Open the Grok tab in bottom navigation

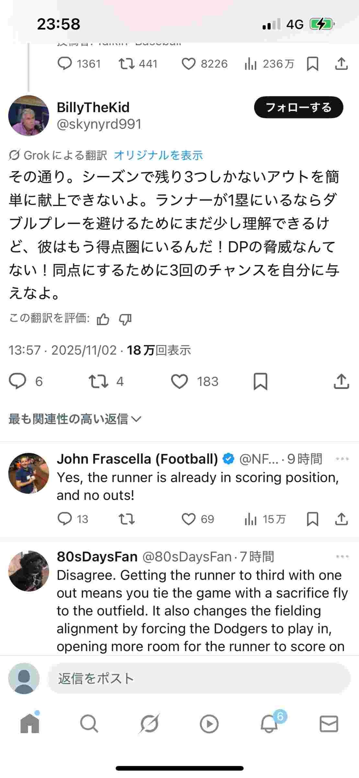tap(149, 724)
